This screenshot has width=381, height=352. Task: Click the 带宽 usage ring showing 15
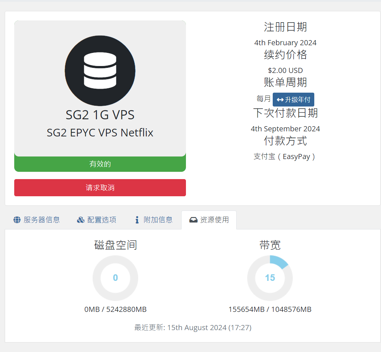(270, 278)
